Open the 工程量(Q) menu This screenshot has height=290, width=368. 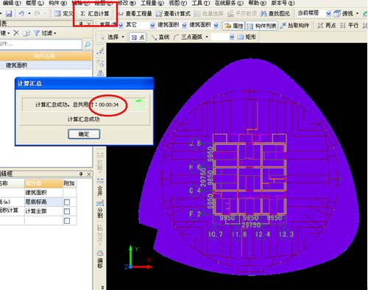[152, 3]
